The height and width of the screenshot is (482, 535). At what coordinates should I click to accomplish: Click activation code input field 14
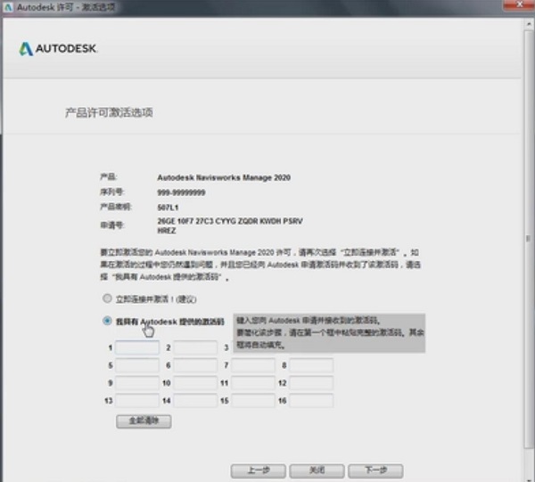click(x=195, y=401)
